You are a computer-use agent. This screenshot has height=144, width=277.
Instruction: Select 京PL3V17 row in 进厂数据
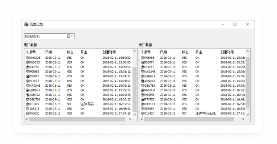pyautogui.click(x=79, y=81)
